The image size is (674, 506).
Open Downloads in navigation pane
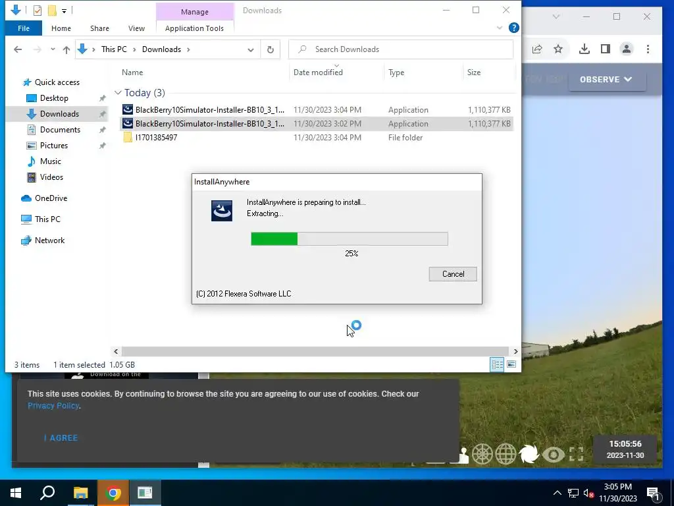[59, 114]
